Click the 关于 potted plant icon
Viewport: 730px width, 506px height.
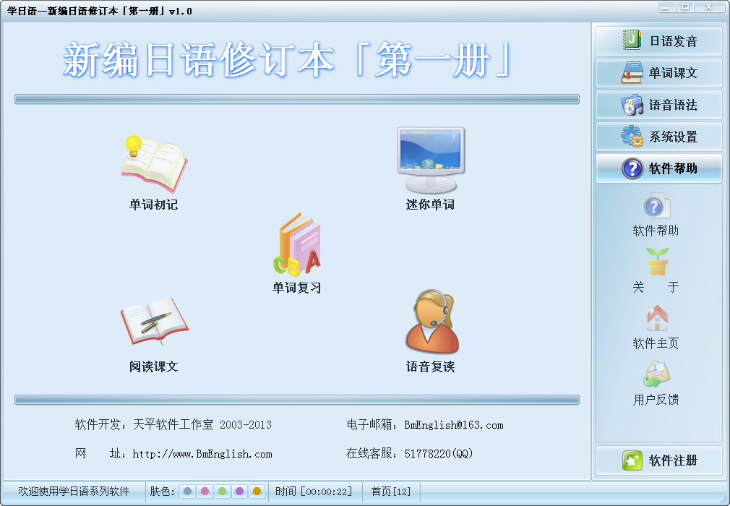tap(657, 262)
